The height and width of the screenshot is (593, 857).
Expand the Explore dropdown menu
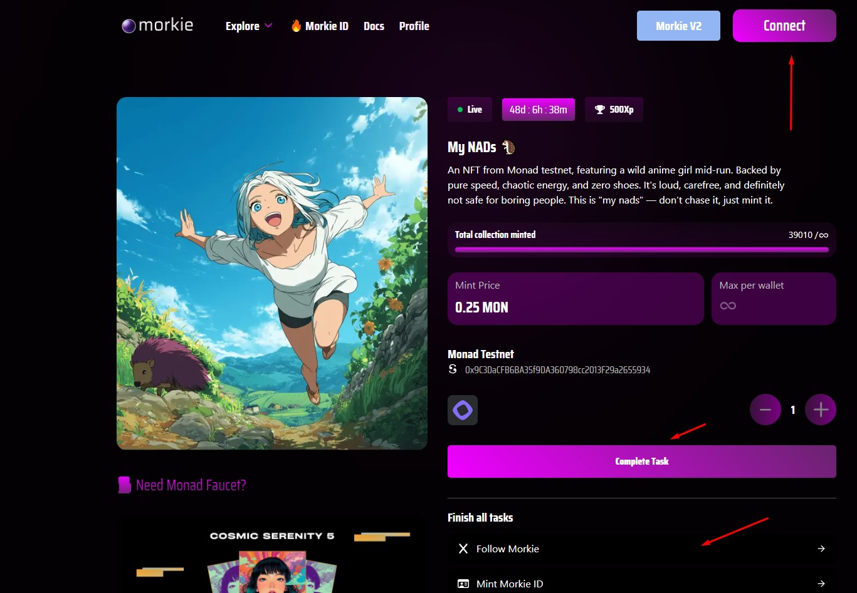pyautogui.click(x=249, y=26)
